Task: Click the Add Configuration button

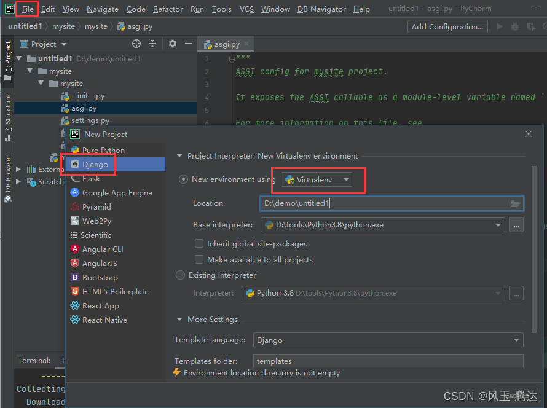Action: tap(447, 26)
